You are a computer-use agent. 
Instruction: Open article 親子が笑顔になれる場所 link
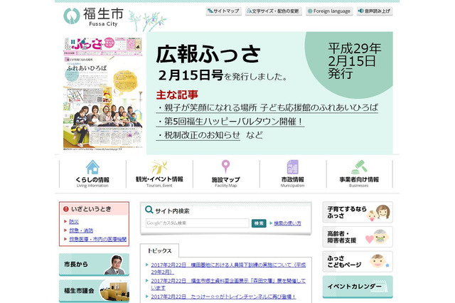pyautogui.click(x=267, y=107)
